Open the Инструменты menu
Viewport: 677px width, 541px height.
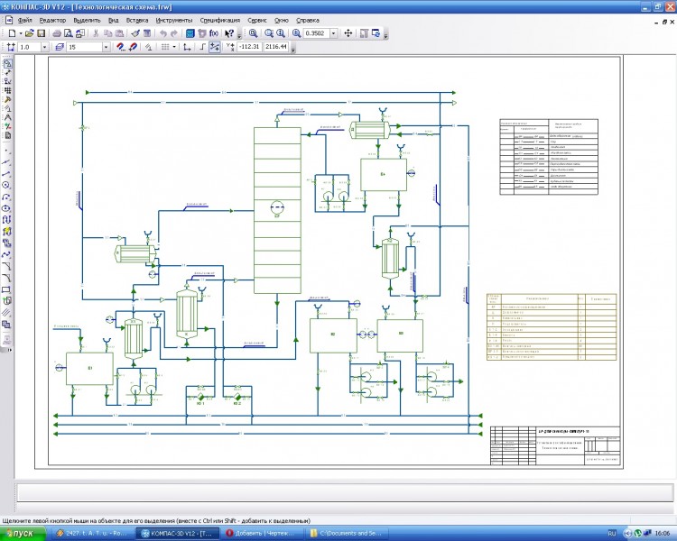pos(174,20)
